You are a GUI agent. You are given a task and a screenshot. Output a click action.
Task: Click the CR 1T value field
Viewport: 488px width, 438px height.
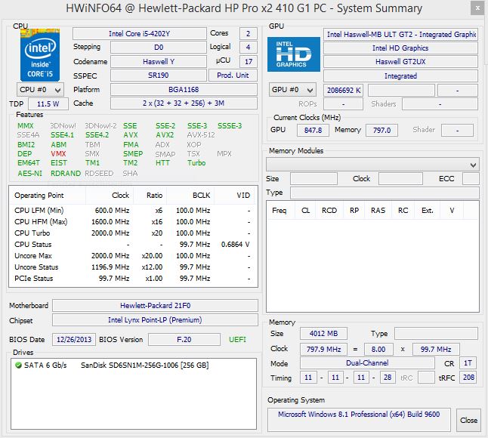468,363
